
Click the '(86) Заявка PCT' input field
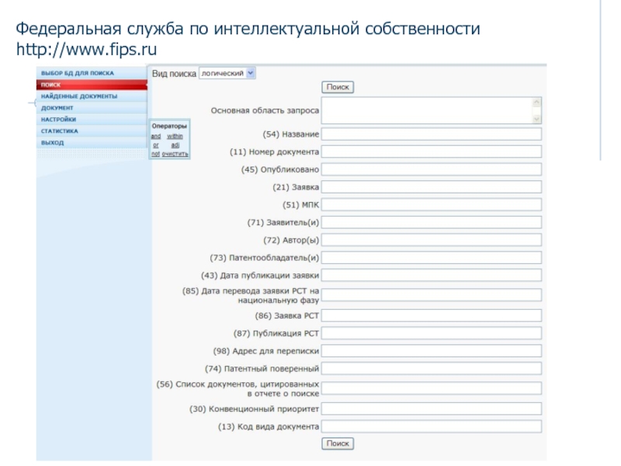click(x=432, y=316)
